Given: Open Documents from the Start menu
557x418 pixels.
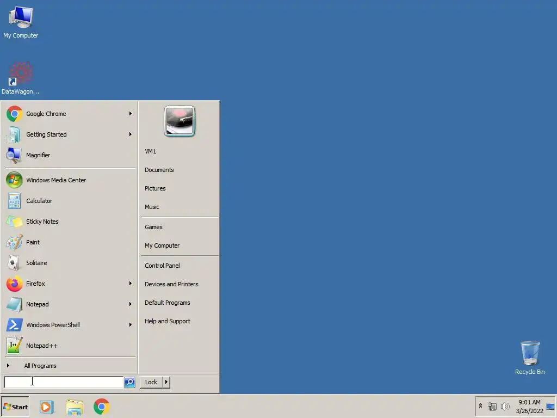Looking at the screenshot, I should [x=159, y=170].
